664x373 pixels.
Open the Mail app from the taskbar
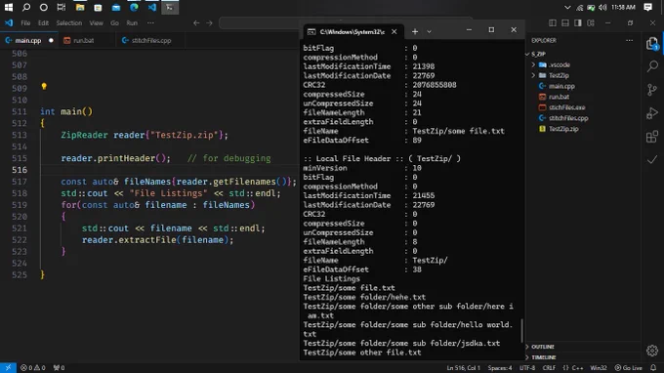[x=116, y=7]
